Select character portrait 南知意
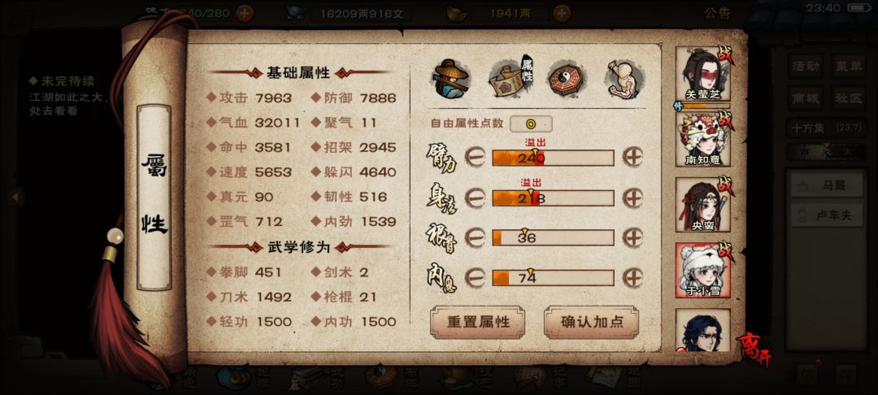 click(702, 138)
